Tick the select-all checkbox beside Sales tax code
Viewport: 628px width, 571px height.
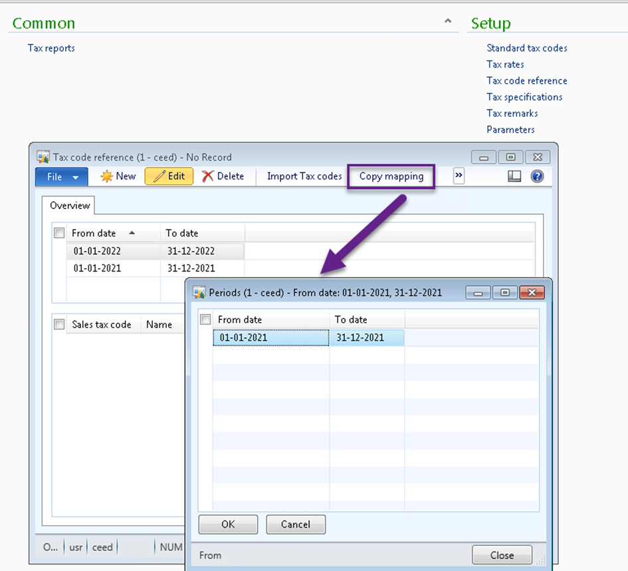(x=59, y=324)
